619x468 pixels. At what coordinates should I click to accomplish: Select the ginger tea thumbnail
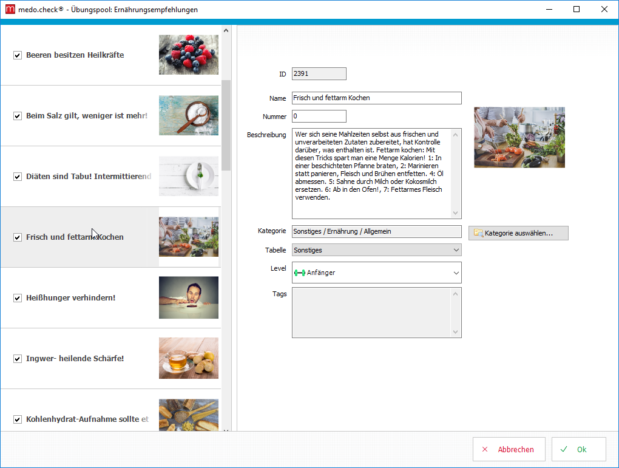point(189,358)
